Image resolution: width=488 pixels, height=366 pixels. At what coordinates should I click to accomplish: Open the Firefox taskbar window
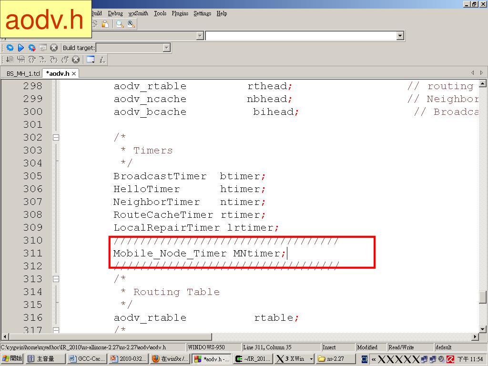click(170, 359)
